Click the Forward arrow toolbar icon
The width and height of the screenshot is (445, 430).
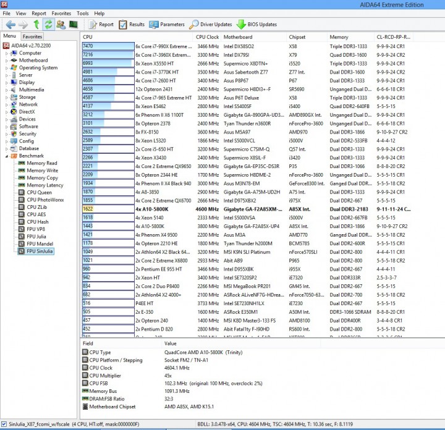pyautogui.click(x=23, y=25)
